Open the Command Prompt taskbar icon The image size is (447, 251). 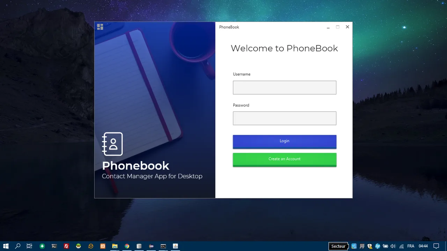pyautogui.click(x=163, y=246)
